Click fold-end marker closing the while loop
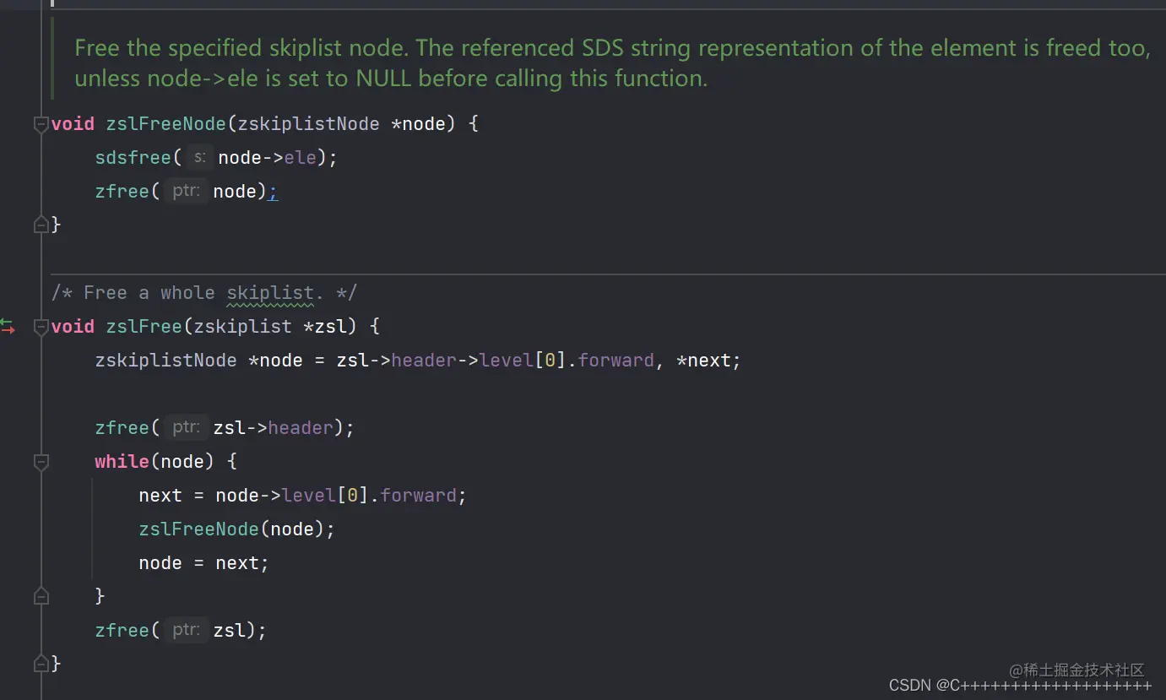This screenshot has width=1166, height=700. pos(41,596)
